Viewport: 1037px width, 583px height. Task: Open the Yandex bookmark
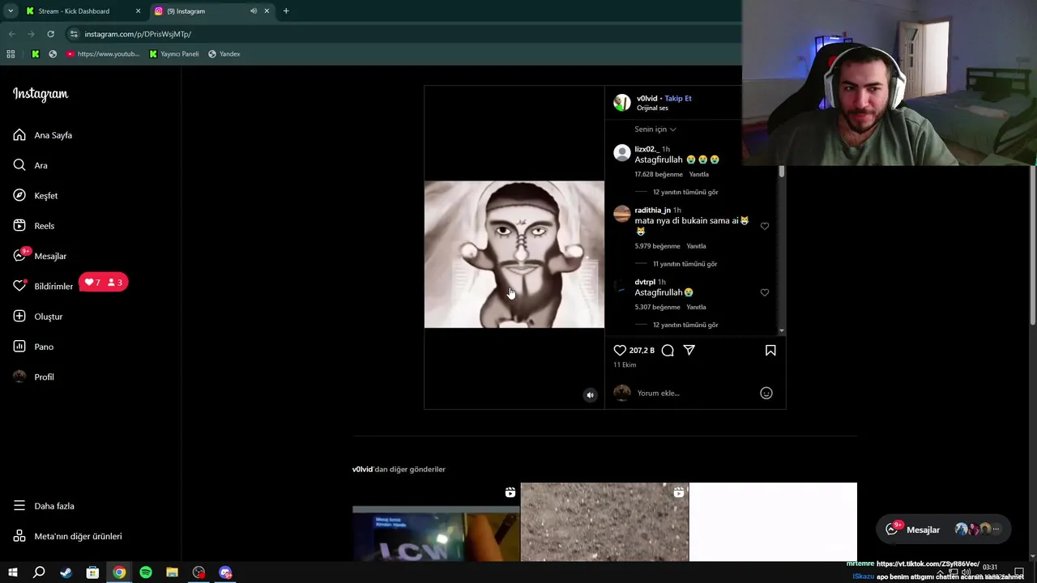(x=224, y=54)
